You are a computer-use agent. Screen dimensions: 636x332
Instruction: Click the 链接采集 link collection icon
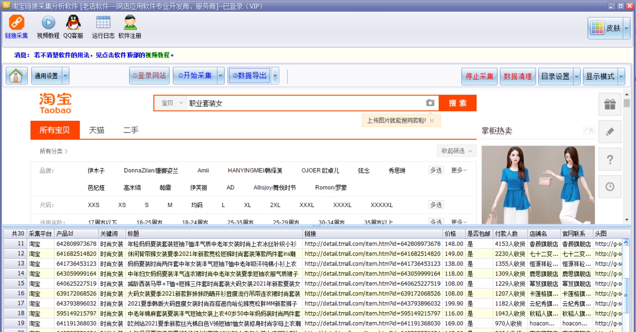16,23
